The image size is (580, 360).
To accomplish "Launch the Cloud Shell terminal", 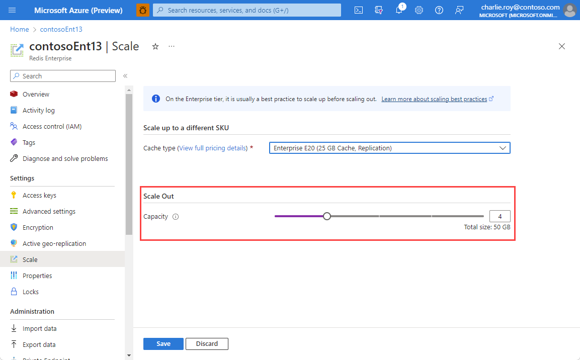I will 358,10.
